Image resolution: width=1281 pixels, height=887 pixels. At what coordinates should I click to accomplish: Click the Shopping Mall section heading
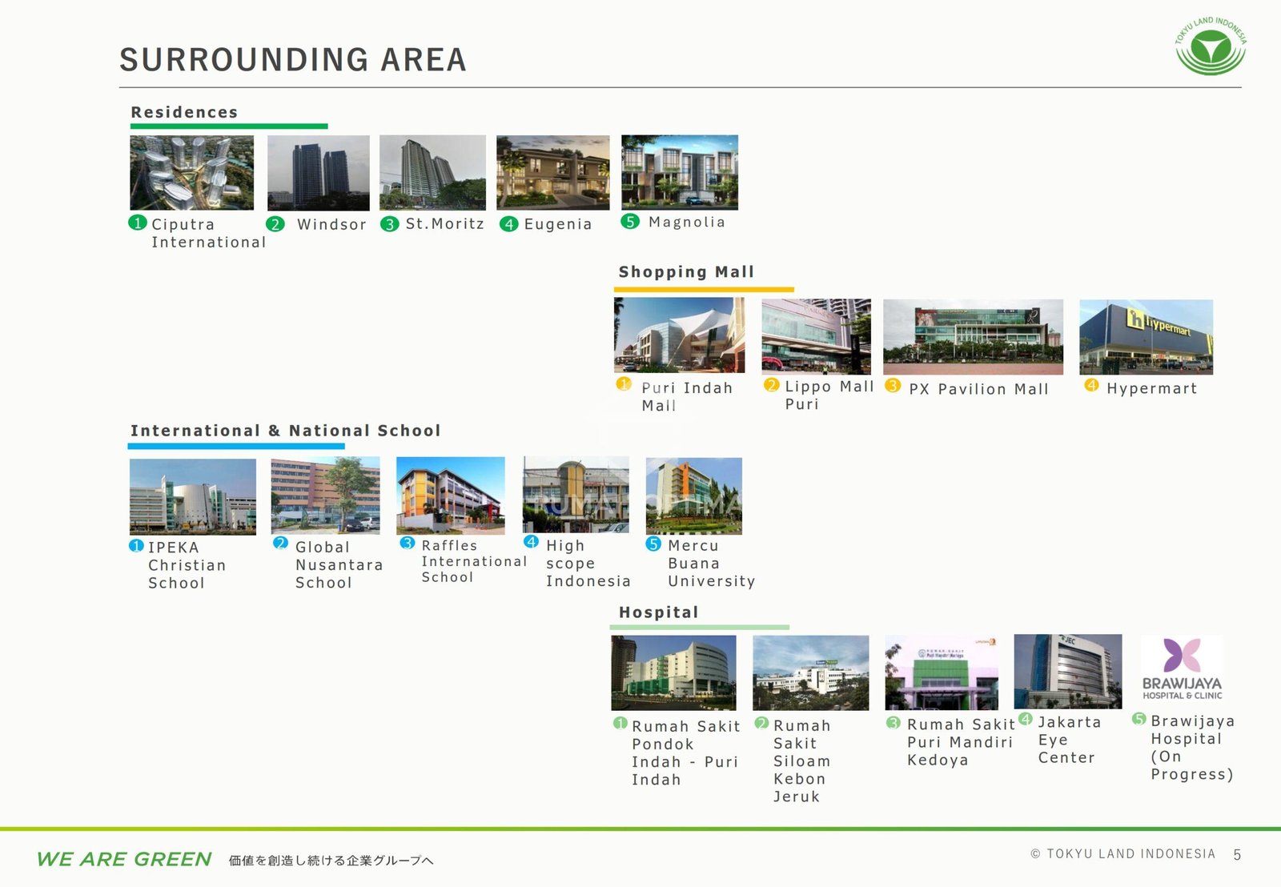tap(686, 272)
